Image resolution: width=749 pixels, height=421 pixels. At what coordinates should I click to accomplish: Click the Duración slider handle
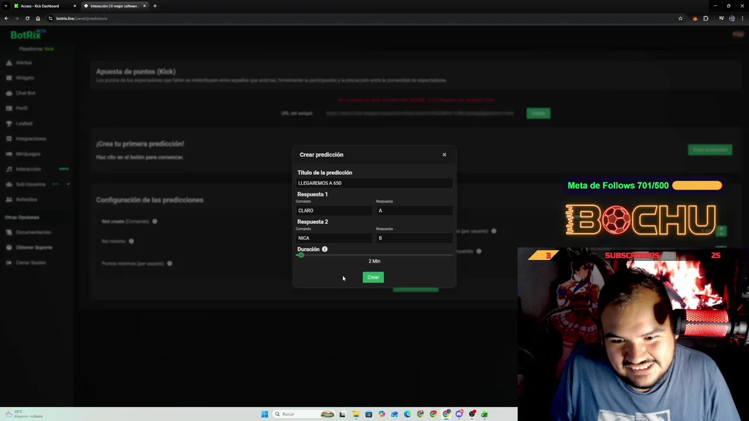click(301, 255)
